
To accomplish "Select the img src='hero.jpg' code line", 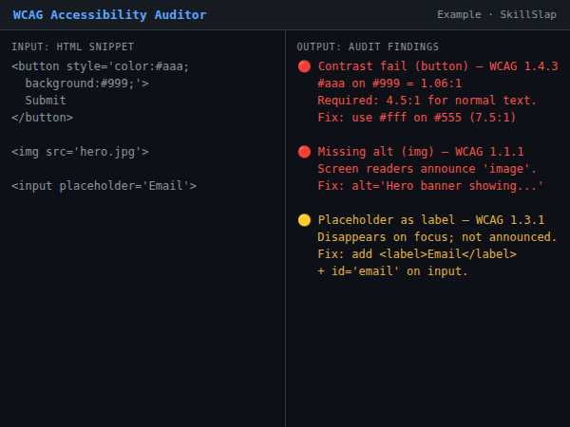I will click(80, 152).
